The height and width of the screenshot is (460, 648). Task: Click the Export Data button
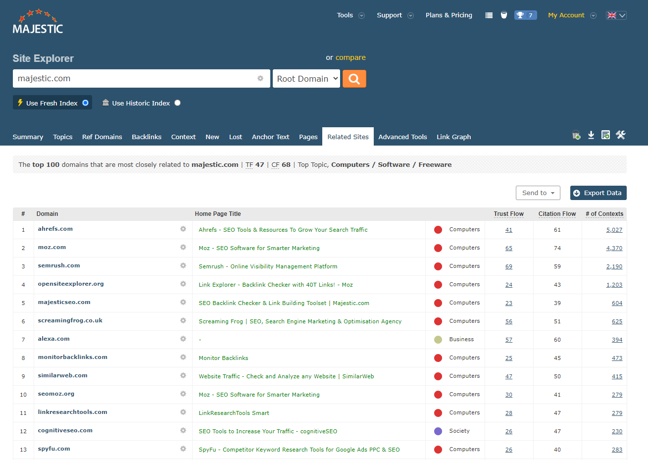pyautogui.click(x=598, y=193)
